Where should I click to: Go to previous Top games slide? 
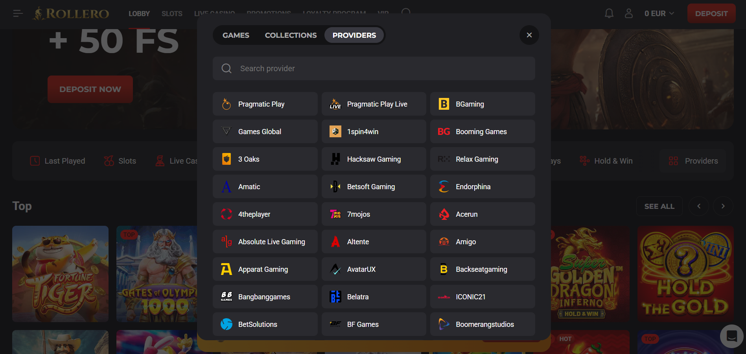[699, 206]
